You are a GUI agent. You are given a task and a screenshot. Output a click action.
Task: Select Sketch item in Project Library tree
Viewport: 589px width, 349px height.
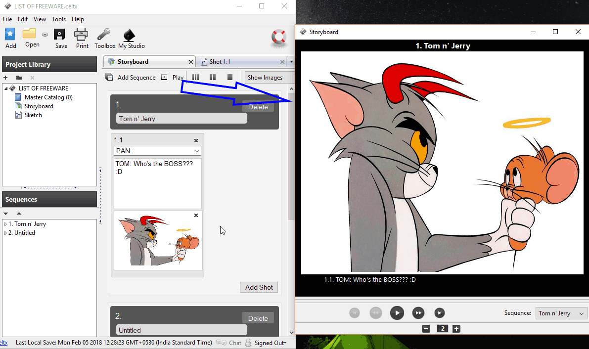[x=33, y=115]
